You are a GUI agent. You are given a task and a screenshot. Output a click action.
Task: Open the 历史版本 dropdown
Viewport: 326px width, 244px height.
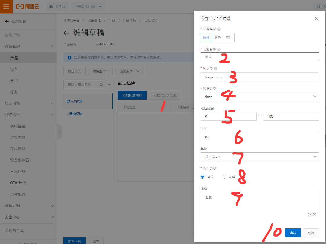pyautogui.click(x=129, y=71)
